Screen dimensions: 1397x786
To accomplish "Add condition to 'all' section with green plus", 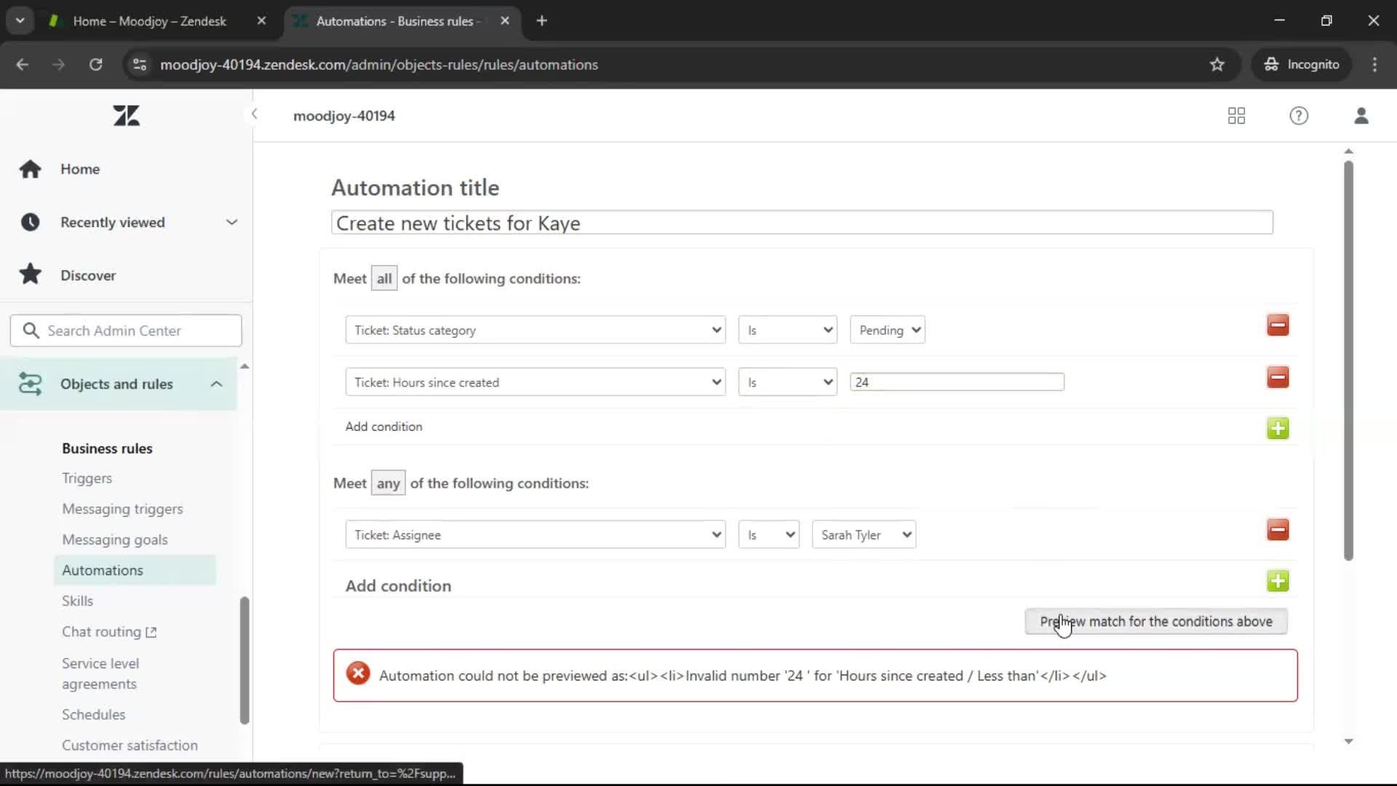I will pyautogui.click(x=1278, y=428).
